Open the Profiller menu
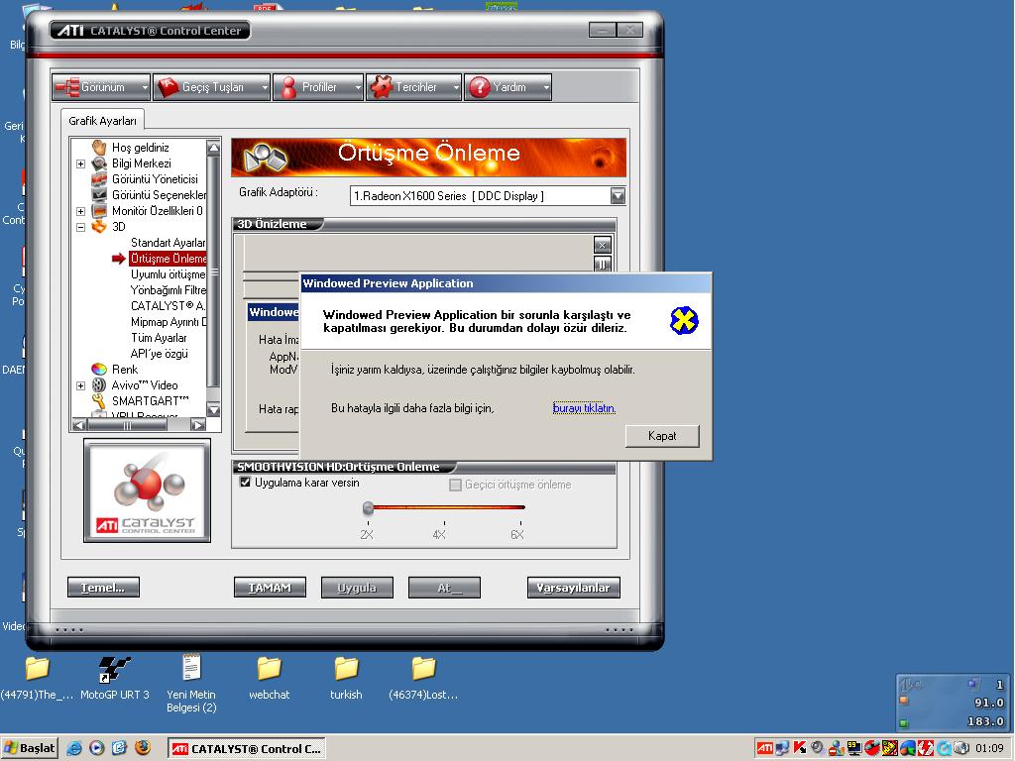The image size is (1015, 761). [318, 87]
